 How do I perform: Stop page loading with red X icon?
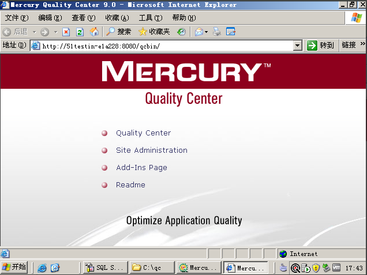click(66, 32)
